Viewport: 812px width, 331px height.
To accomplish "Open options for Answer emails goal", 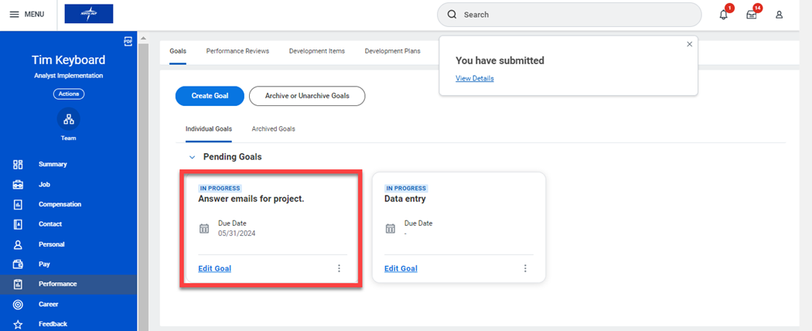I will click(x=339, y=268).
